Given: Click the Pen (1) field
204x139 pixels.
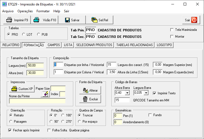Looking at the screenshot, I should click(x=118, y=116).
